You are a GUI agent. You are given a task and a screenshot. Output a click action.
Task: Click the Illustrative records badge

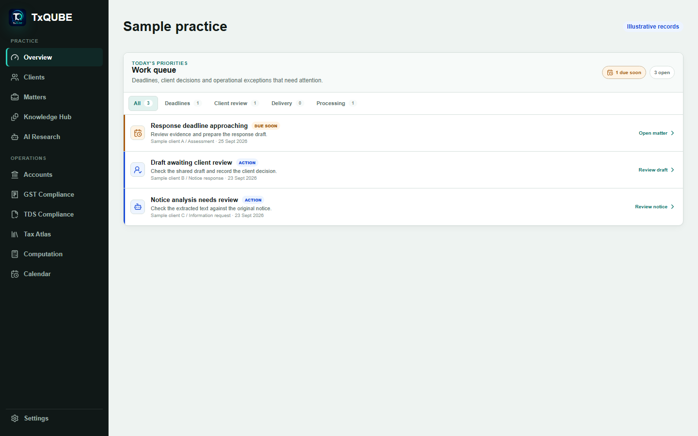tap(653, 27)
